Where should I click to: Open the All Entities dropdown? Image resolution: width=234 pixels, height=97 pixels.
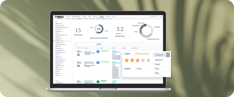59,83
